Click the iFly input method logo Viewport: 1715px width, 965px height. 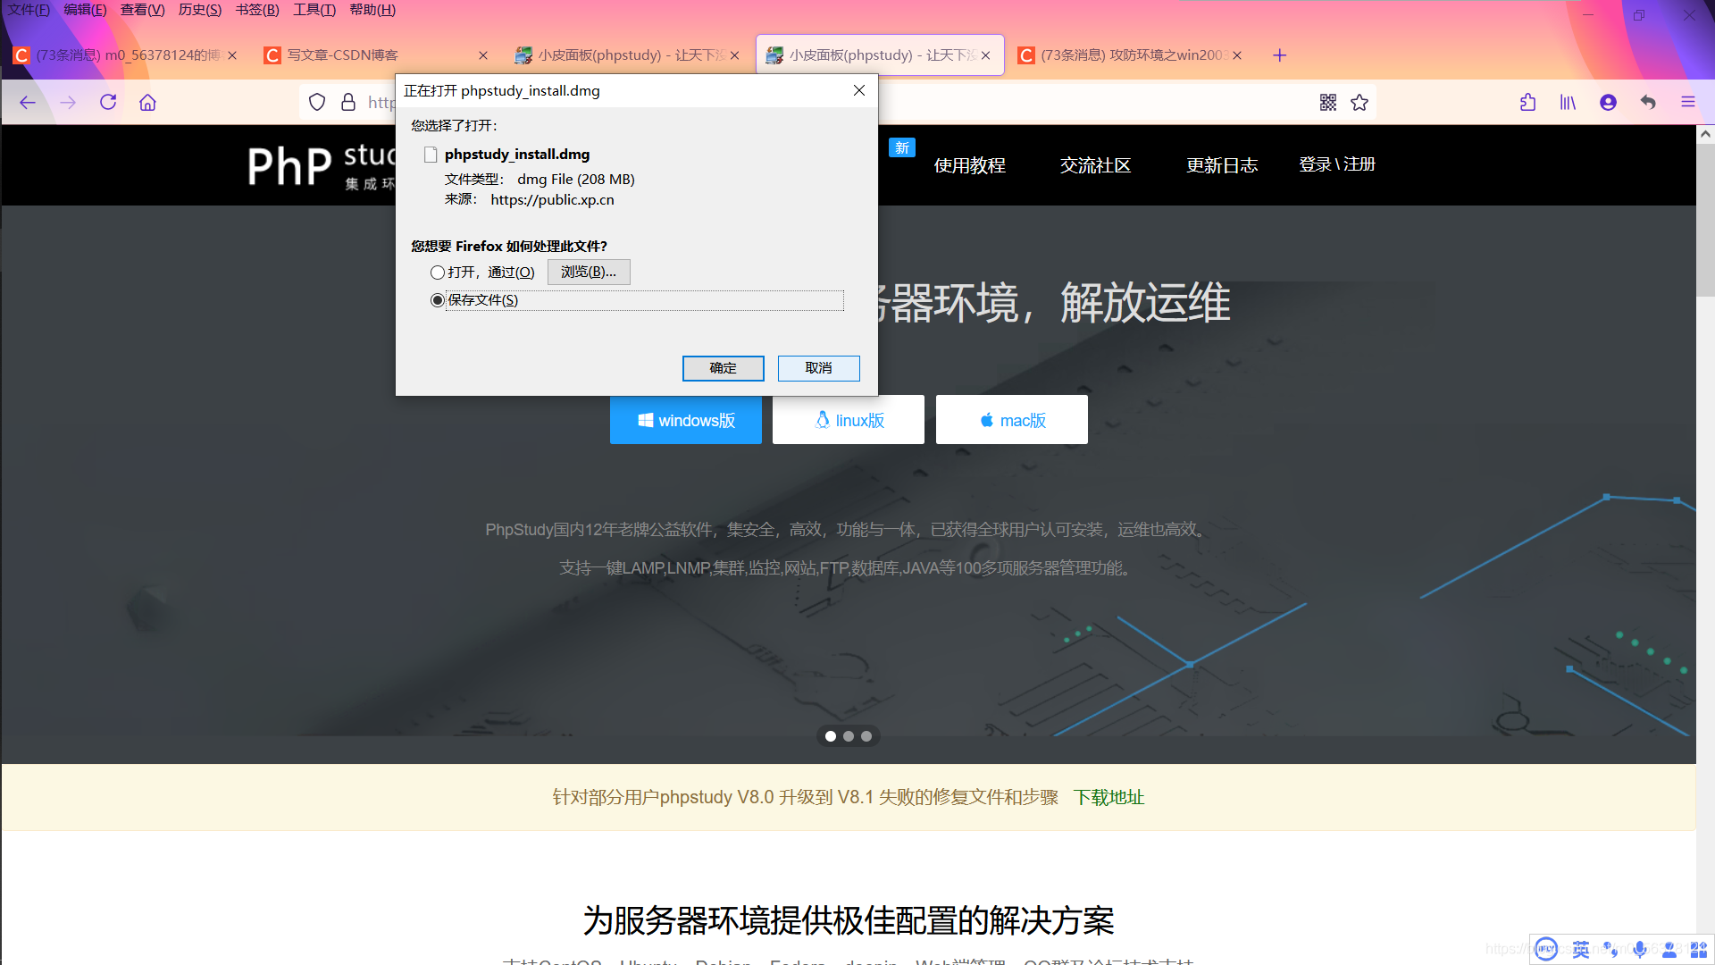[1546, 950]
